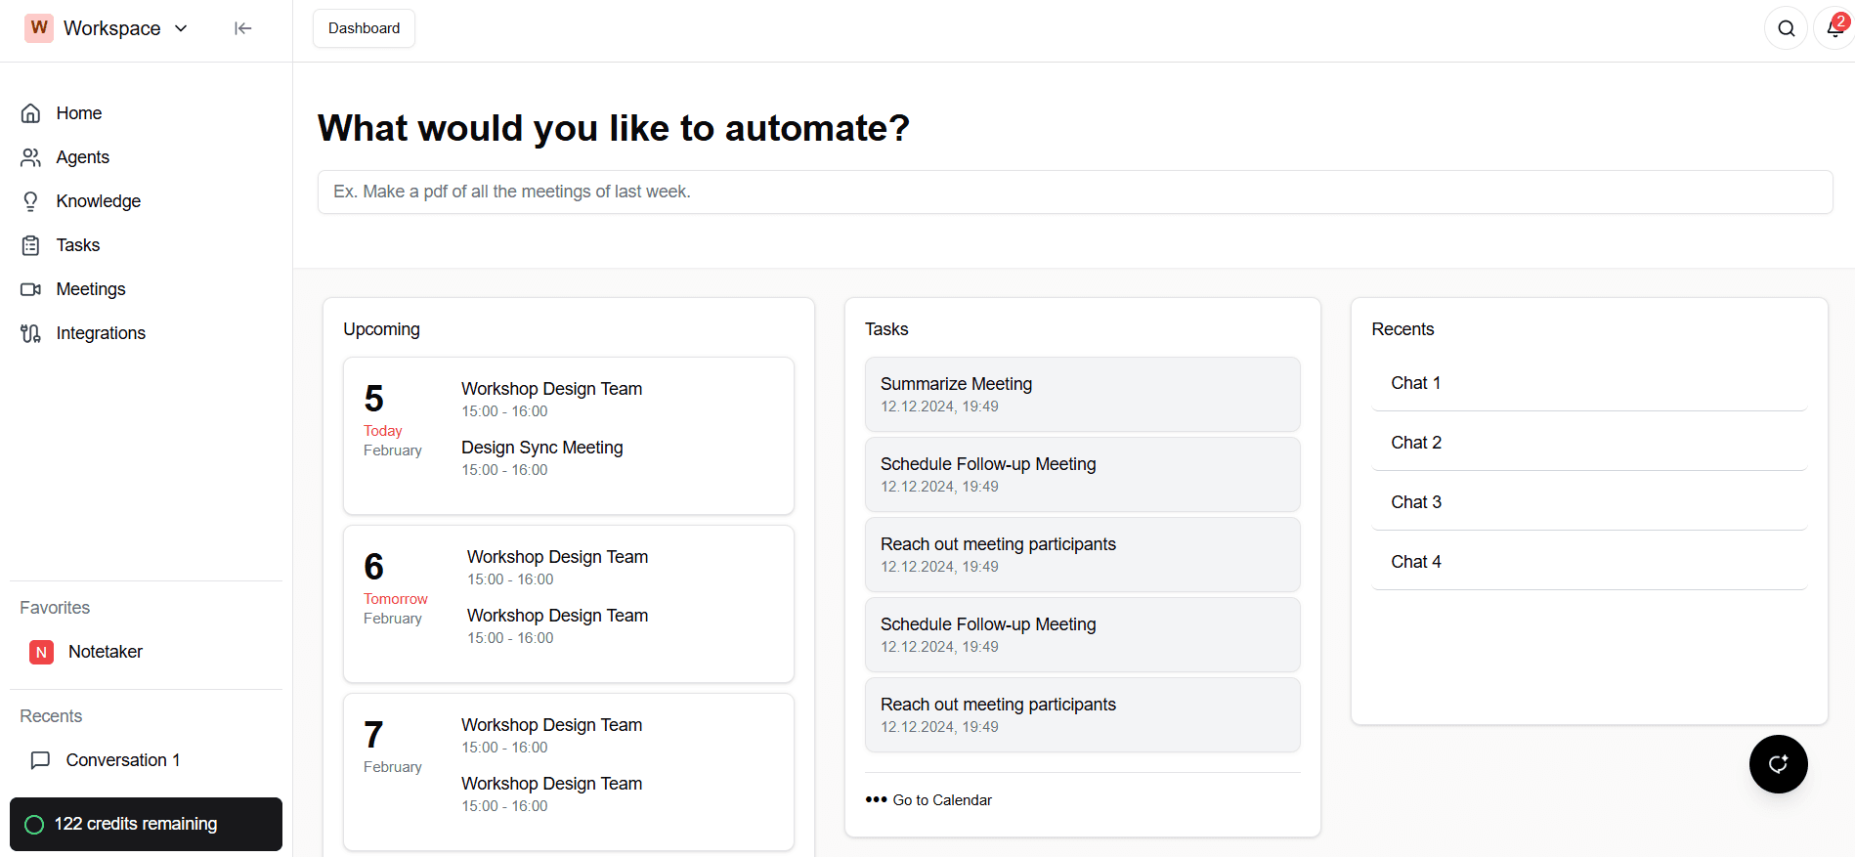Click the credits remaining circle indicator
1855x857 pixels.
34,825
